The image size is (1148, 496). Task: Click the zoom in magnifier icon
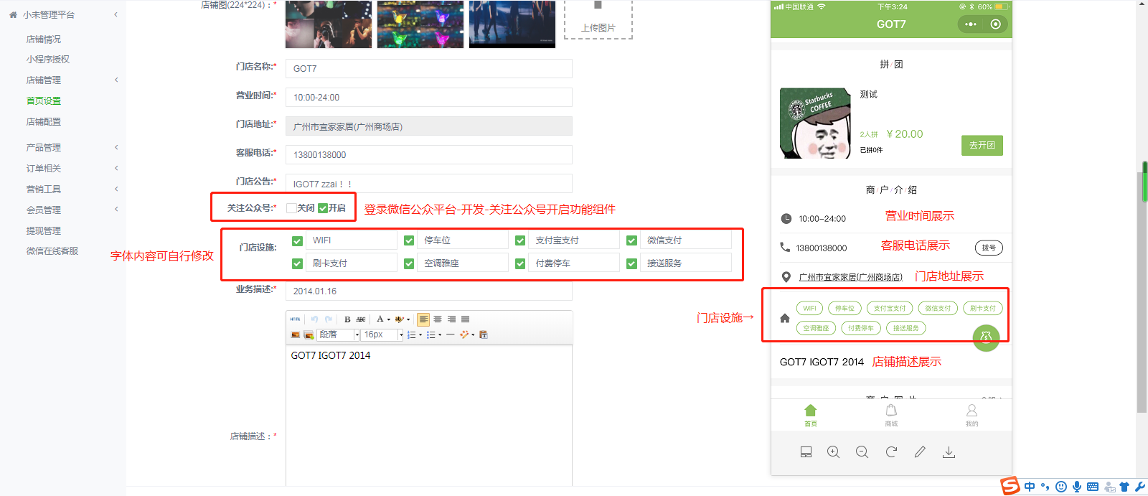click(833, 452)
